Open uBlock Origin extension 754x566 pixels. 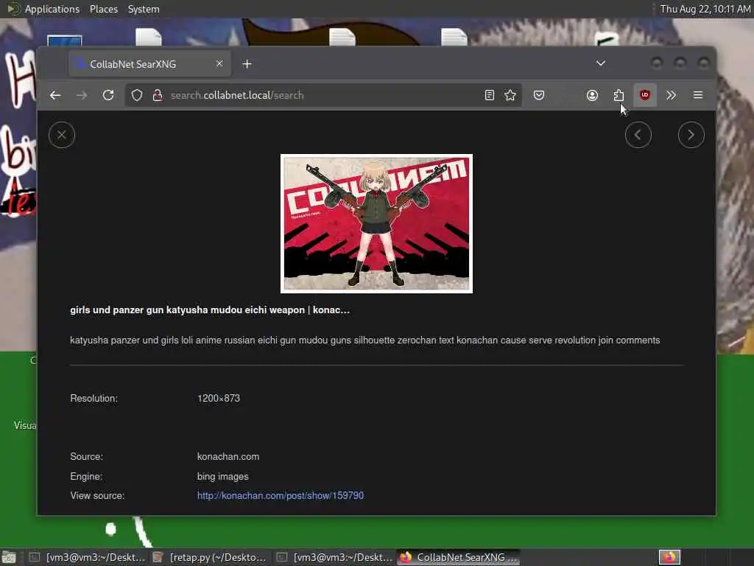[645, 95]
